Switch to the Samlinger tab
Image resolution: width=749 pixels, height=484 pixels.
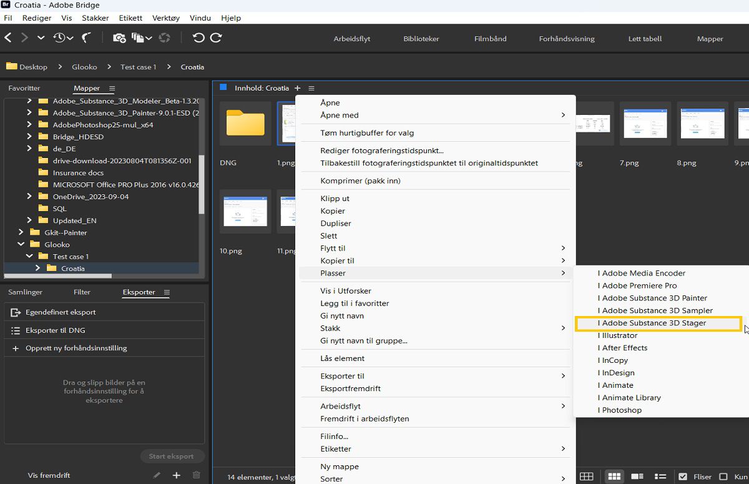tap(26, 292)
